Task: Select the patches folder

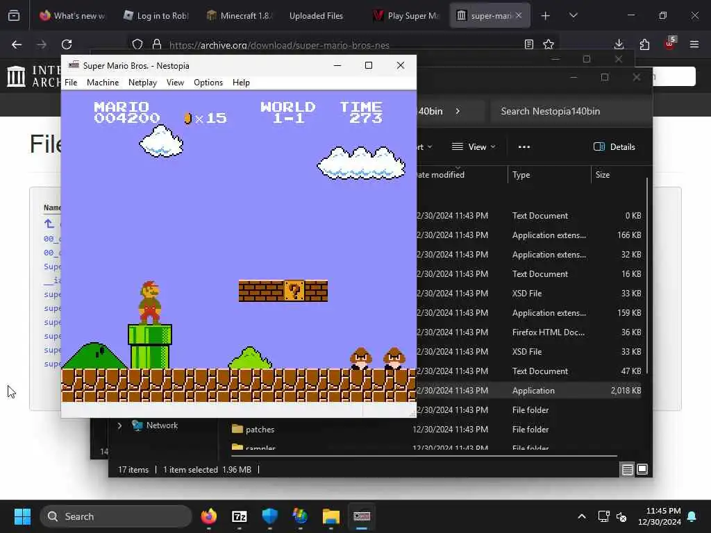Action: 260,429
